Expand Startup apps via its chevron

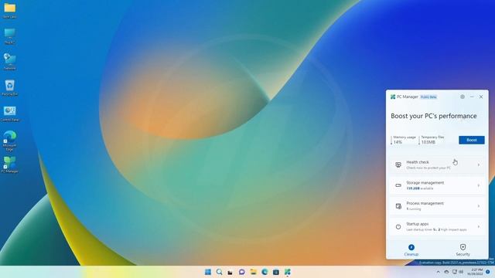click(479, 226)
